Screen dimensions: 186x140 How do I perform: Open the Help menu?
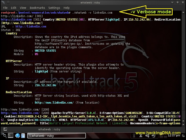tap(67, 8)
